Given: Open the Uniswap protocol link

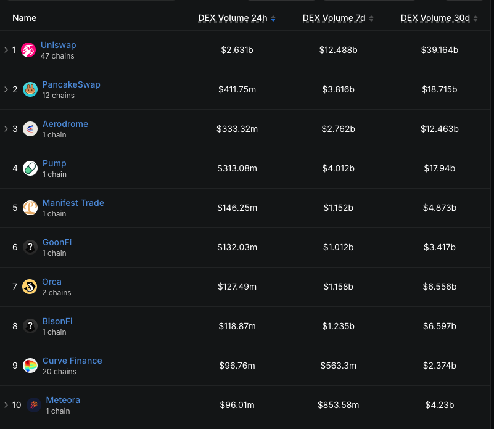Looking at the screenshot, I should pyautogui.click(x=59, y=45).
